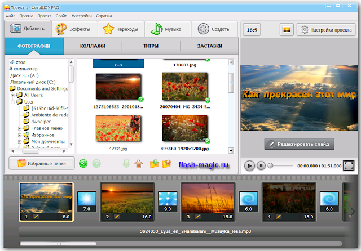This screenshot has height=251, width=361.
Task: Select Диск 3,5 (A:) entry
Action: click(24, 75)
